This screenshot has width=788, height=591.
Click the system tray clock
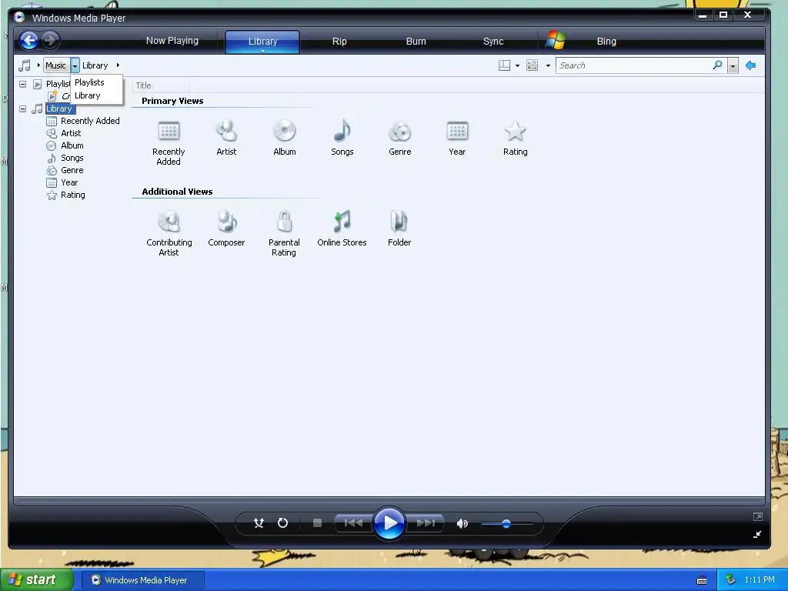click(760, 580)
